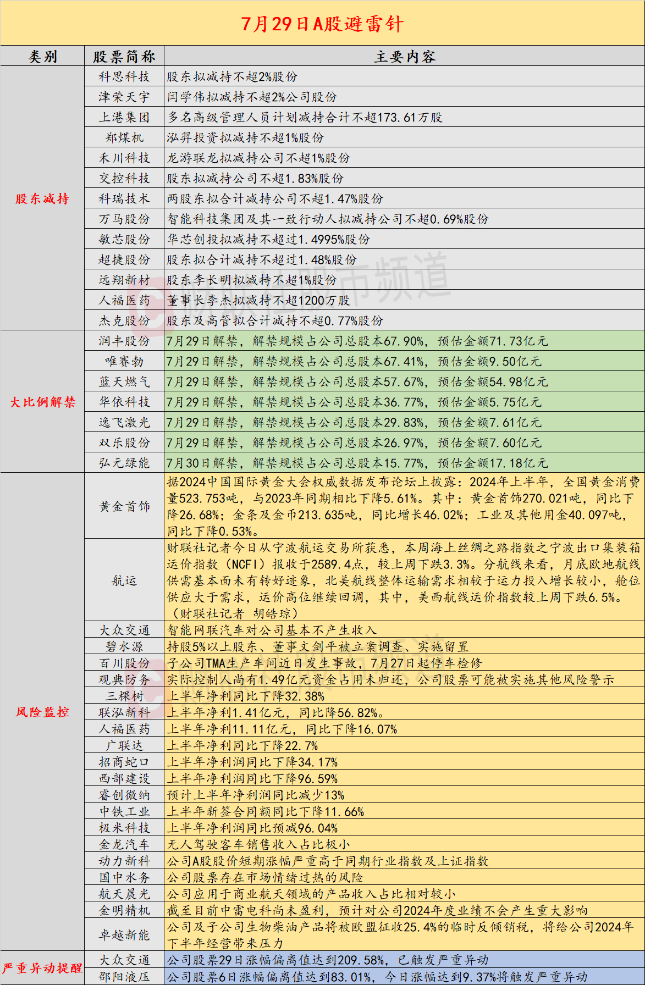Select stock name 邵阳液压
Screen dimensions: 645x985
[x=124, y=976]
